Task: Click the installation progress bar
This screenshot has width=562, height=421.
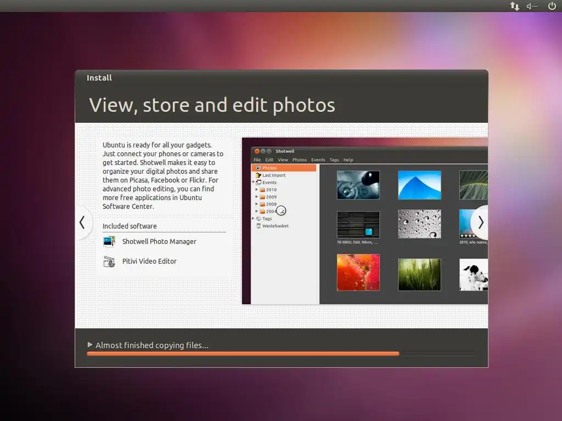Action: point(280,354)
